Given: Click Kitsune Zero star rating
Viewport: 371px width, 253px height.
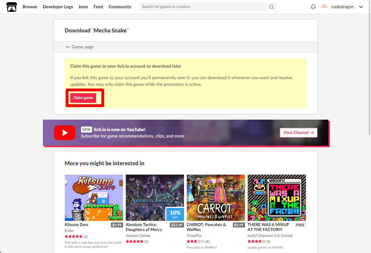Looking at the screenshot, I should click(74, 237).
